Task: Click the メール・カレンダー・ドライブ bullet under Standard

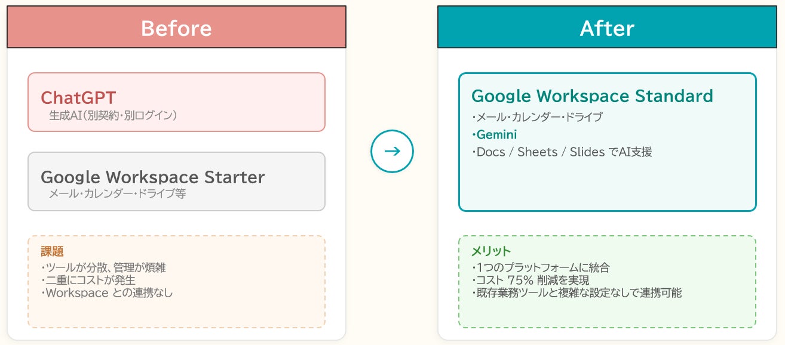Action: pyautogui.click(x=537, y=117)
